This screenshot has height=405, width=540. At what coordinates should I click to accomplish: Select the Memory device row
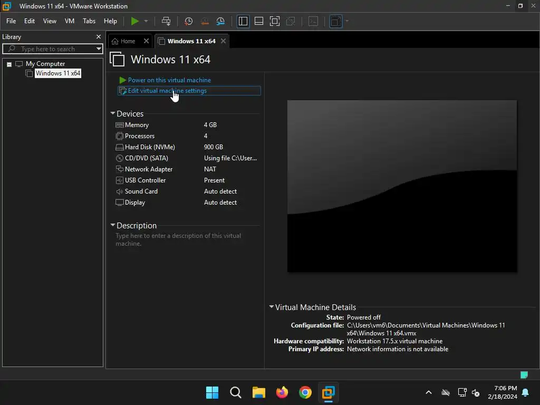pyautogui.click(x=186, y=125)
